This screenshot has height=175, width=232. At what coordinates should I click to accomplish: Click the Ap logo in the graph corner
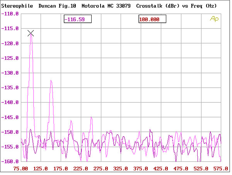tap(214, 19)
